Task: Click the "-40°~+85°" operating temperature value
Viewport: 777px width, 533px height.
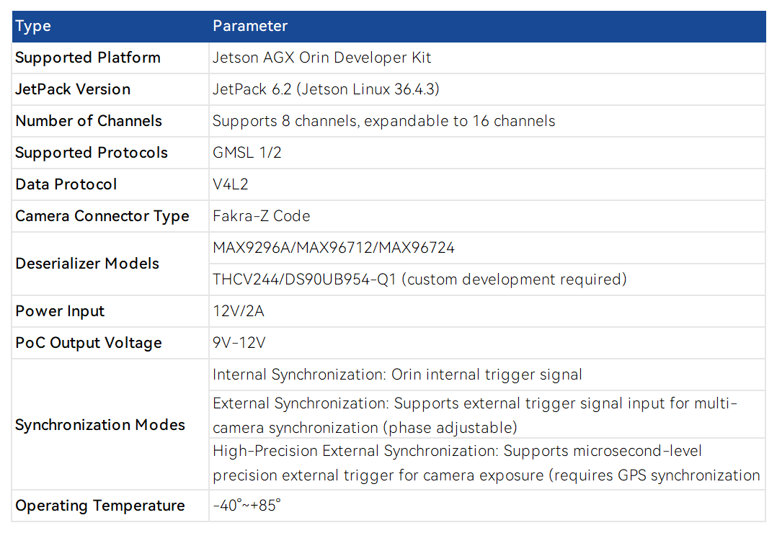Action: [247, 506]
